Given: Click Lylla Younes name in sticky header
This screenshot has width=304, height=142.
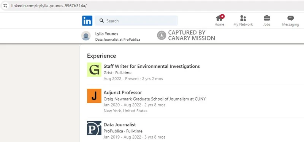Looking at the screenshot, I should [107, 34].
